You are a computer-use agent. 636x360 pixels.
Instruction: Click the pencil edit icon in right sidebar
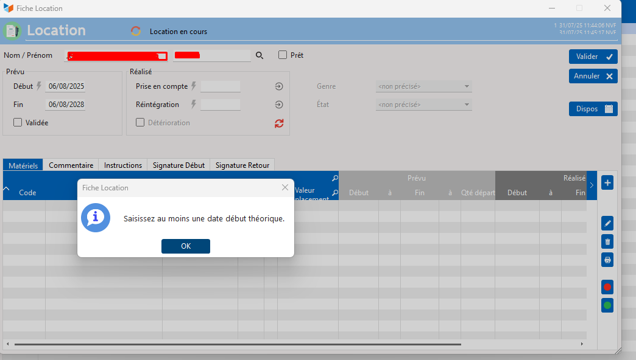click(607, 223)
